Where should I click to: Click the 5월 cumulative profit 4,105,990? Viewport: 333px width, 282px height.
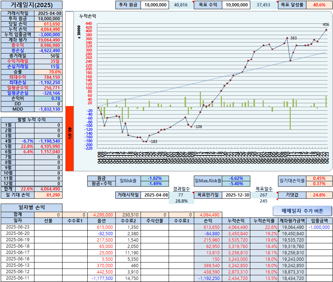(48, 146)
